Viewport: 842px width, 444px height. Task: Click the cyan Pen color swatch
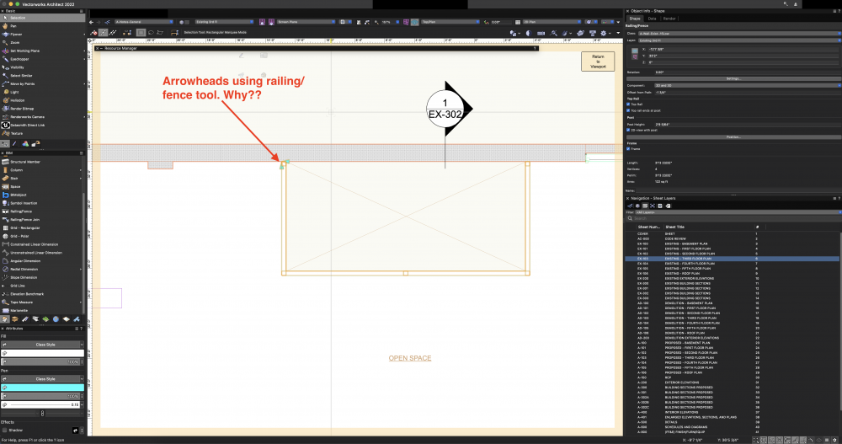coord(41,387)
